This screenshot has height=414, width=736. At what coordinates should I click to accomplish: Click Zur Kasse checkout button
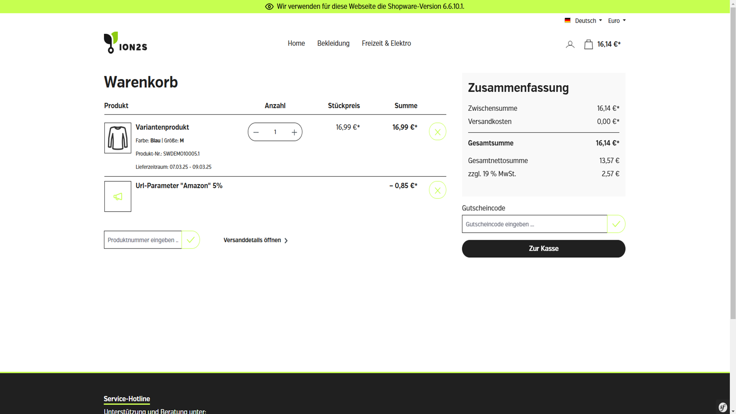543,249
